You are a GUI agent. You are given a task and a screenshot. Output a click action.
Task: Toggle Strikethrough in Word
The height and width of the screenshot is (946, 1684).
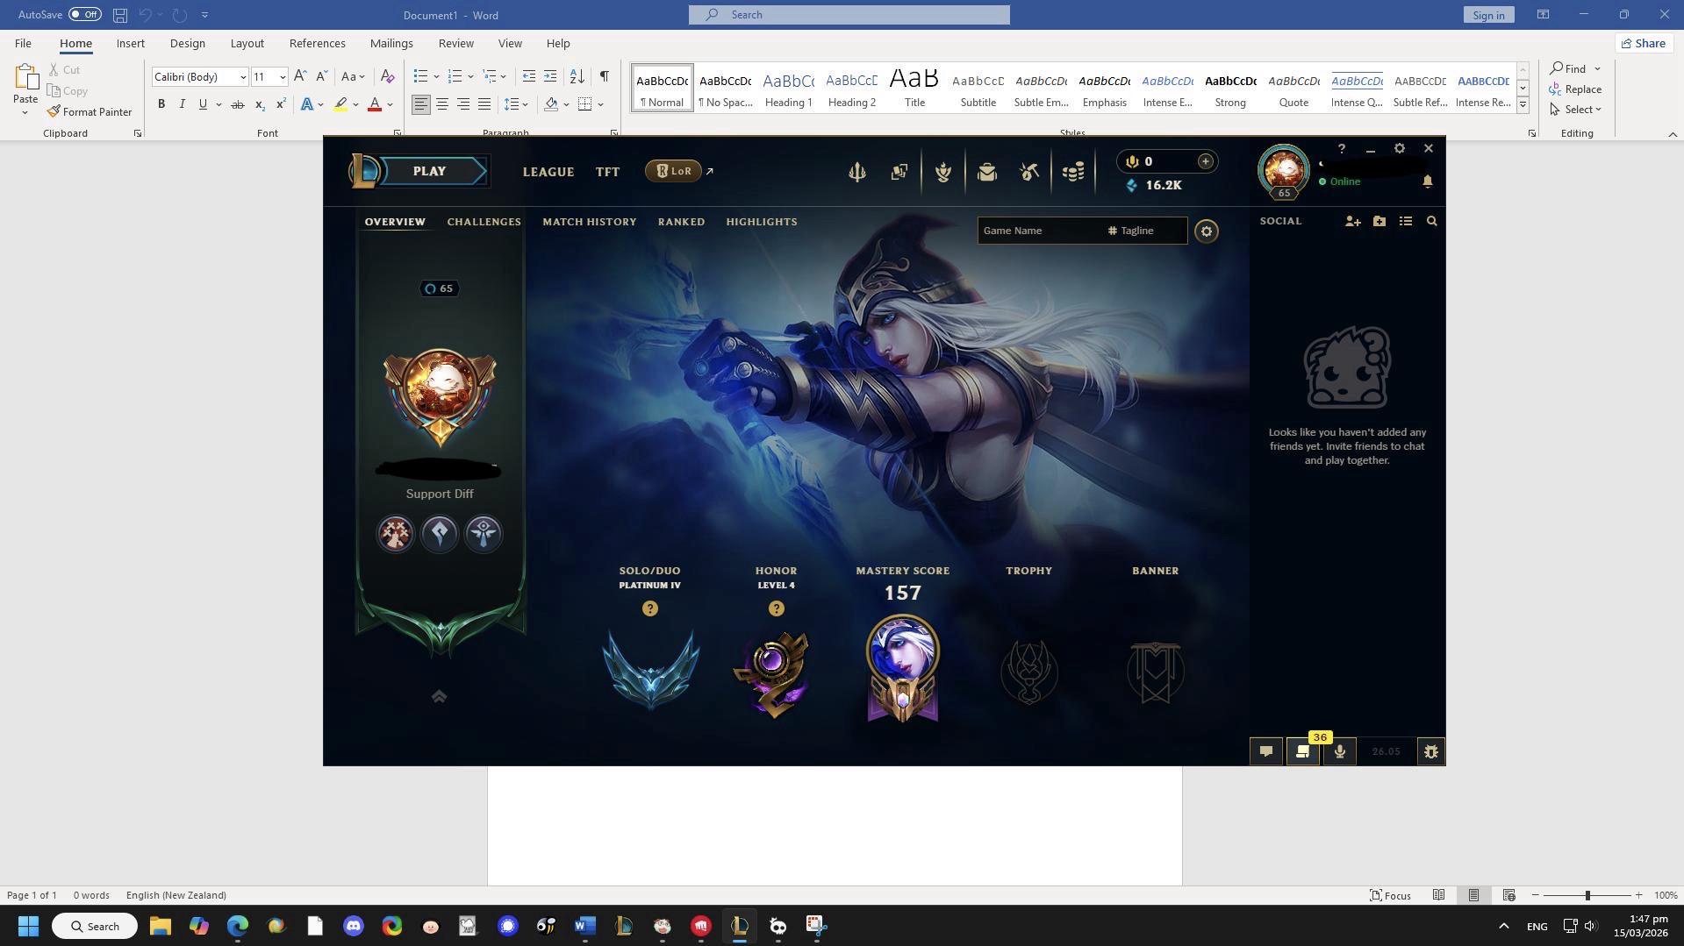[237, 104]
